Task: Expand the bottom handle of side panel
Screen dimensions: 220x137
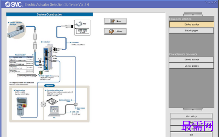Action: [x=193, y=109]
